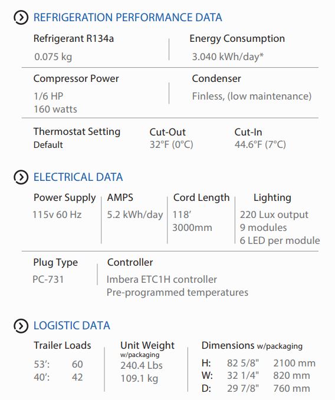Click the Power Supply 115v 60 Hz value
The image size is (335, 400).
click(57, 214)
